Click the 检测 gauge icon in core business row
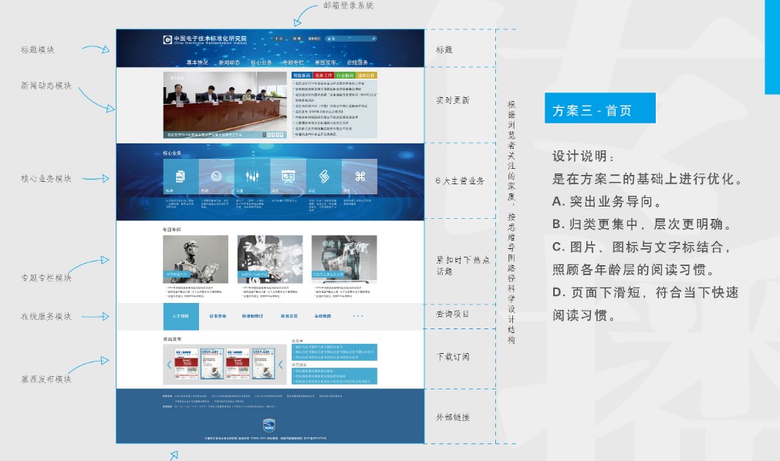The width and height of the screenshot is (780, 461). (x=217, y=175)
